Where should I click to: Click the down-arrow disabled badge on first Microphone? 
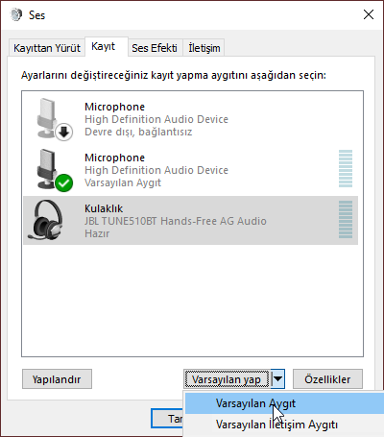click(64, 132)
